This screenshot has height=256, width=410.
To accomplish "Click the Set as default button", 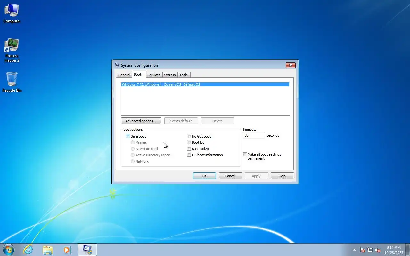I will (181, 121).
